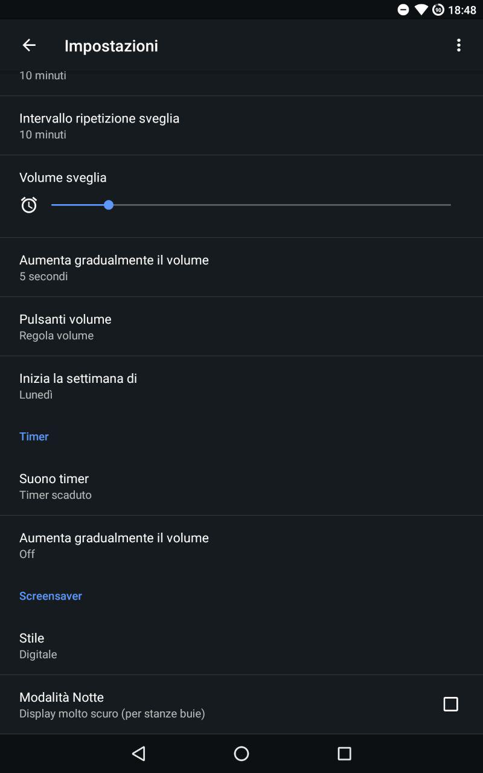483x773 pixels.
Task: Tap the battery indicator in status bar
Action: click(438, 10)
